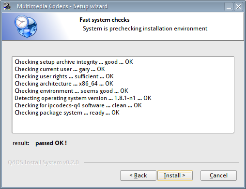
Task: Click the "Checking package system ... ready" line
Action: coord(67,113)
